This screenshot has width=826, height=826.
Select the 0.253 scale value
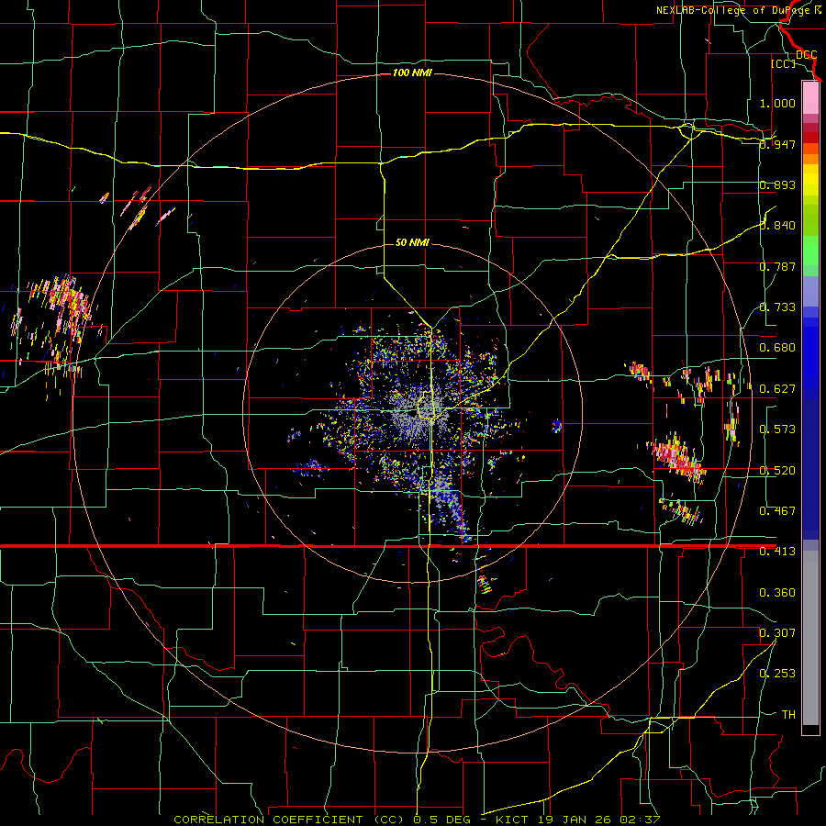(777, 674)
